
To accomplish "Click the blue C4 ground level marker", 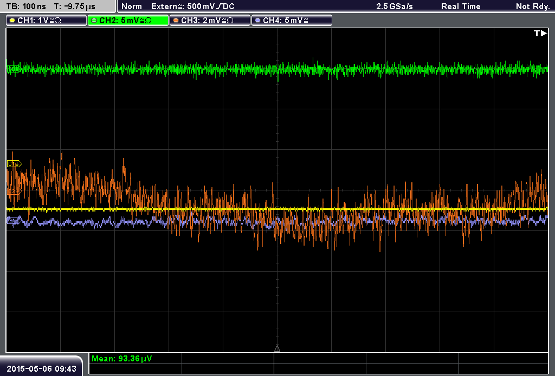I will point(14,221).
